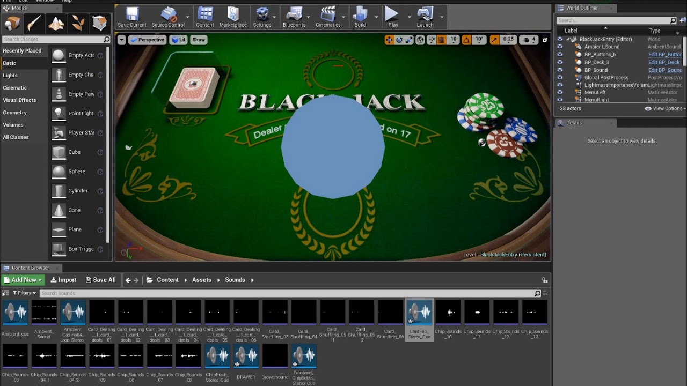687x386 pixels.
Task: Open the Settings toolbar button
Action: coord(262,17)
